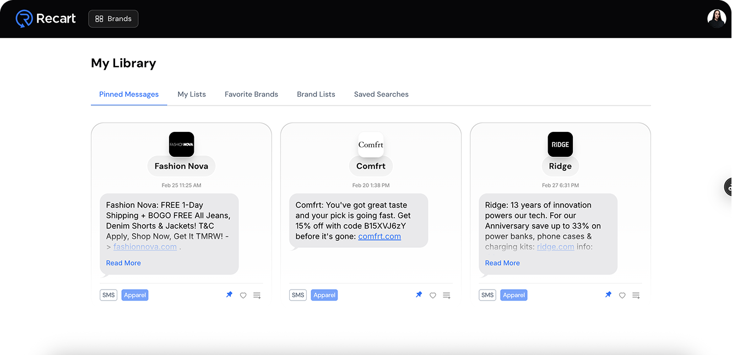Click Apparel tag on Fashion Nova card
This screenshot has height=355, width=732.
click(x=135, y=295)
